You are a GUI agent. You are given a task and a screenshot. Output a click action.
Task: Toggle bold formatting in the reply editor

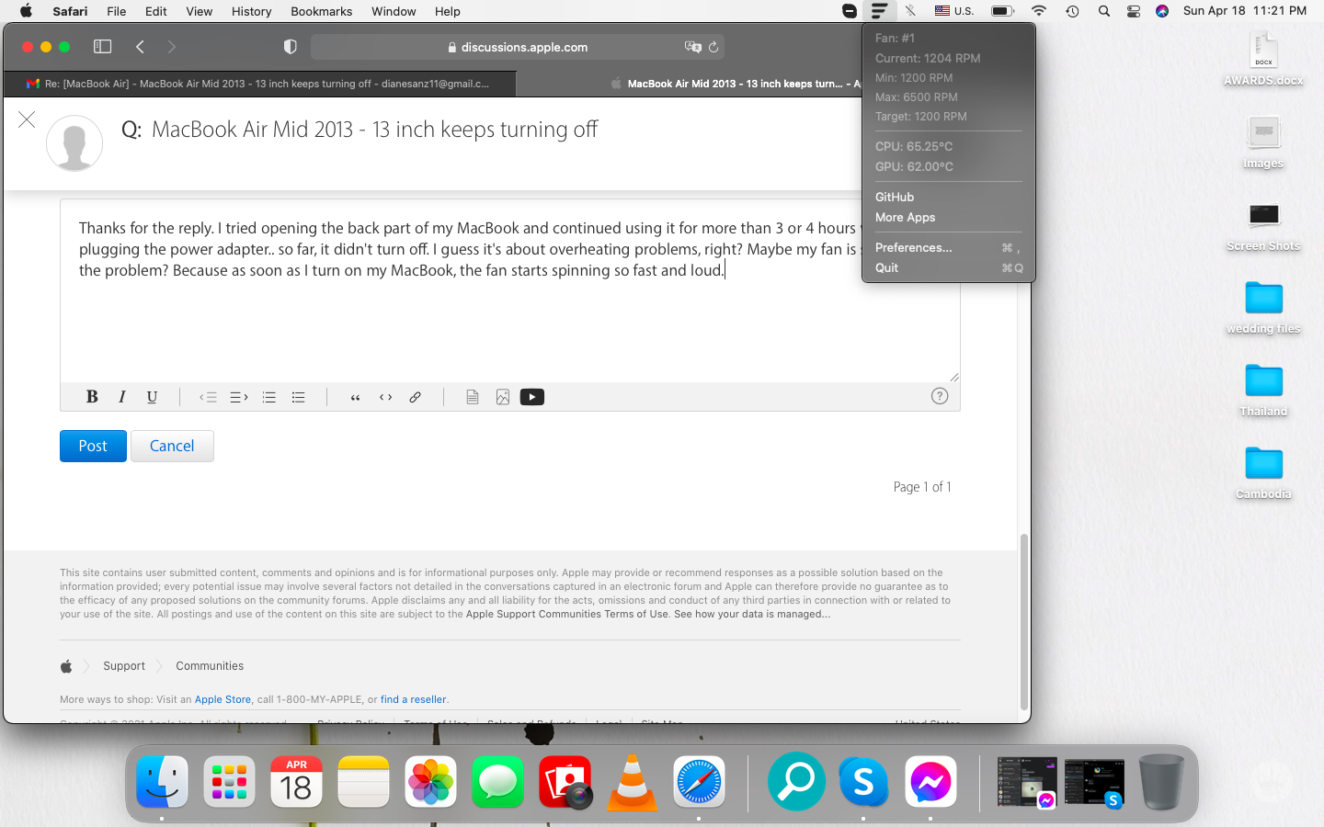(x=92, y=397)
